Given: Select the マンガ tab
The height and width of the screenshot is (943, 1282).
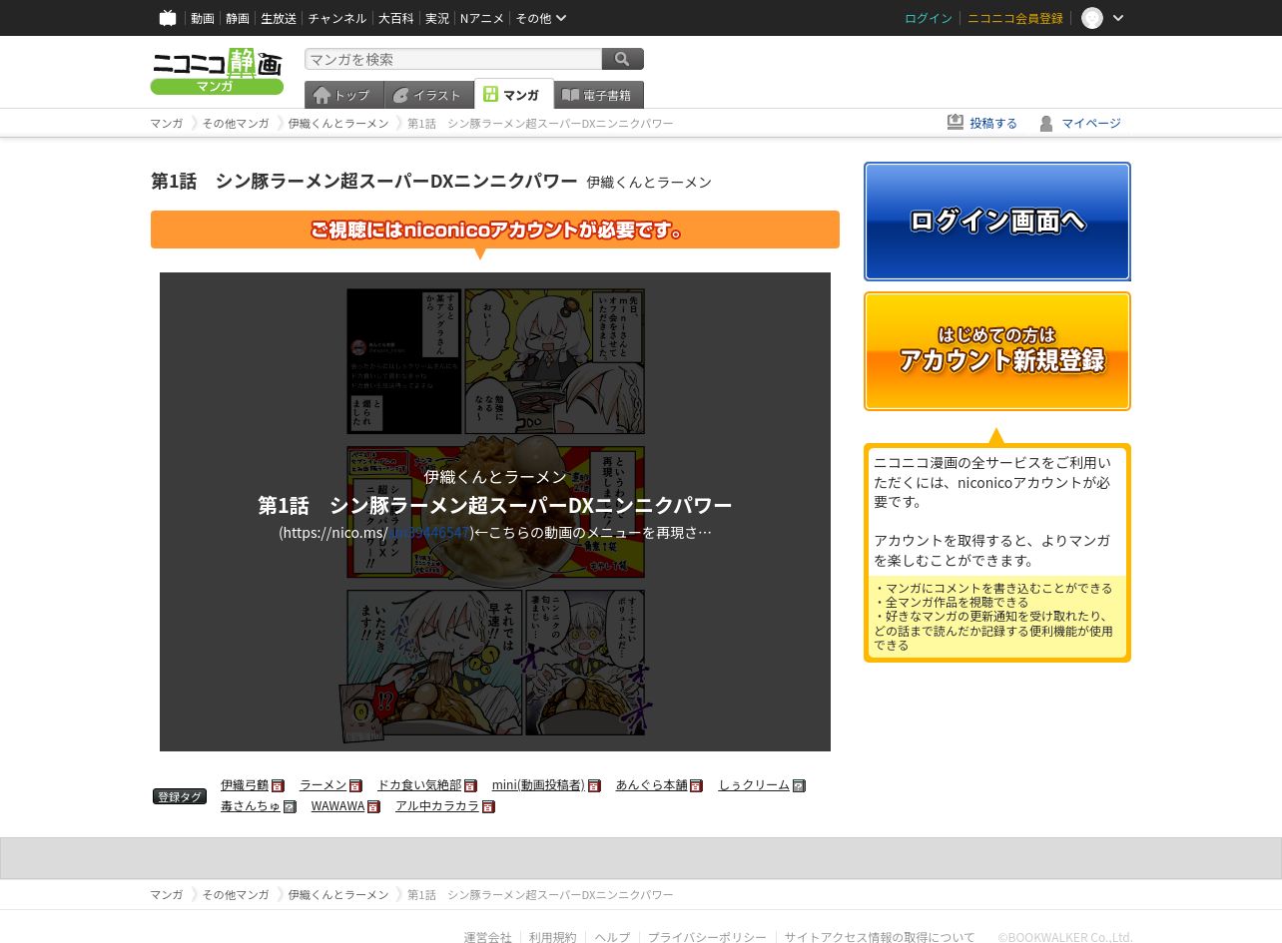Looking at the screenshot, I should tap(513, 95).
